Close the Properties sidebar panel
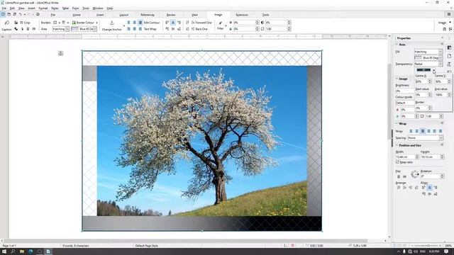Screen dimensions: 454x255 pyautogui.click(x=442, y=38)
